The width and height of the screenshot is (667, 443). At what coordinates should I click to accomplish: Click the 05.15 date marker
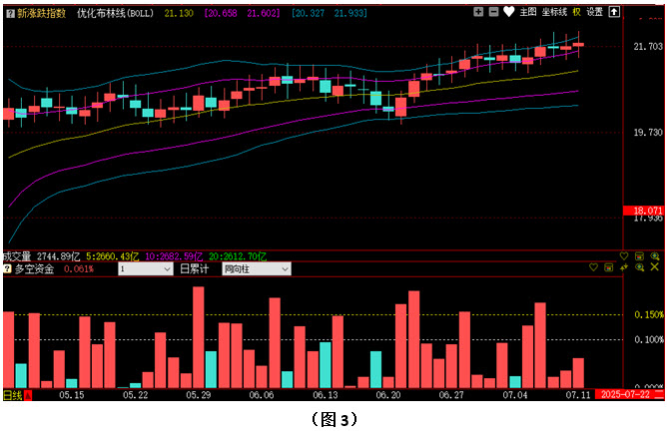pyautogui.click(x=72, y=395)
